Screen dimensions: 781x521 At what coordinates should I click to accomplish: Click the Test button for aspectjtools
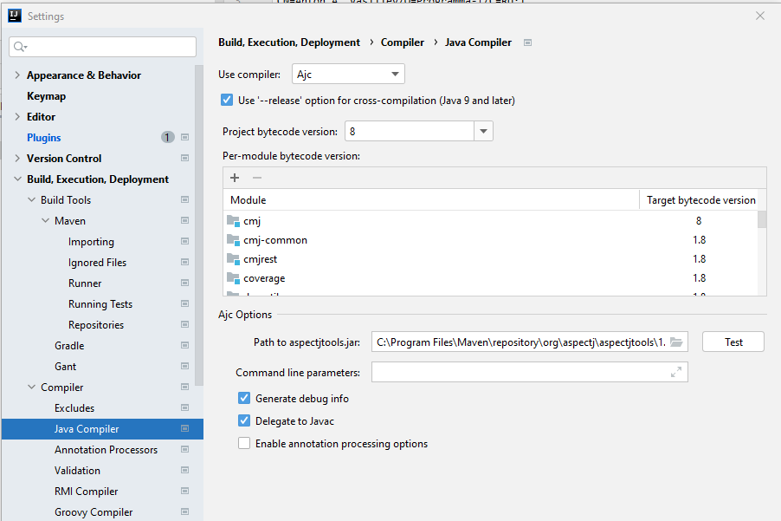tap(733, 342)
